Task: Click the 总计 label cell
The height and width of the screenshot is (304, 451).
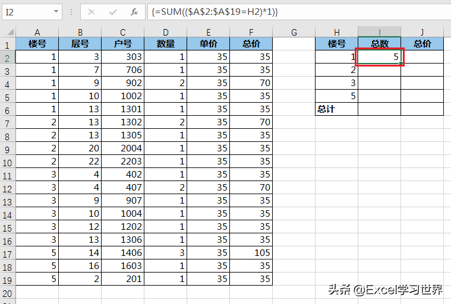Action: click(336, 109)
